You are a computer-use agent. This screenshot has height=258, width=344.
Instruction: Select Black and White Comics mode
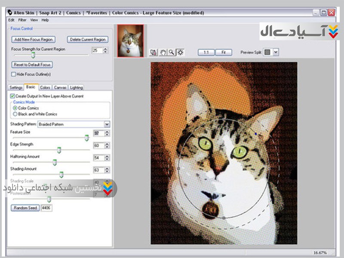click(x=15, y=114)
